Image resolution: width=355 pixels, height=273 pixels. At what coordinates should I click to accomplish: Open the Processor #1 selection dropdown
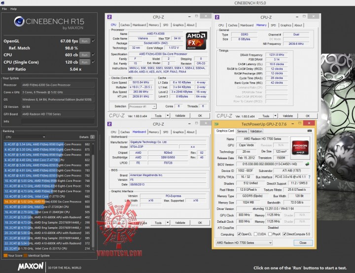(142, 106)
